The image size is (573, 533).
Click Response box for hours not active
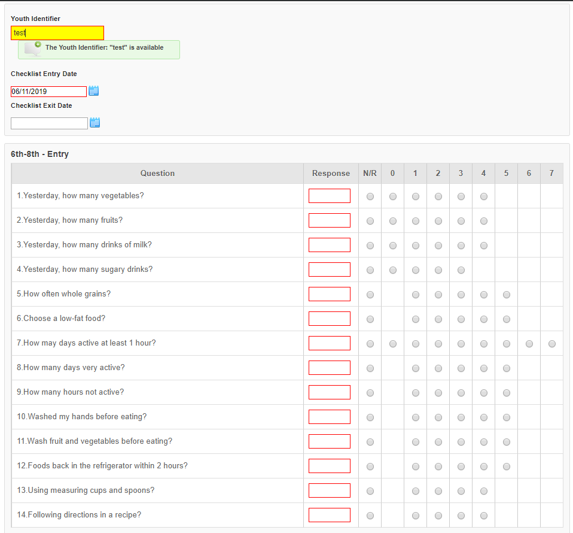pyautogui.click(x=329, y=392)
